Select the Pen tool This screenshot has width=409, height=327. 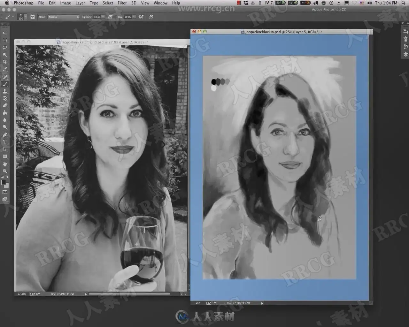[x=5, y=135]
